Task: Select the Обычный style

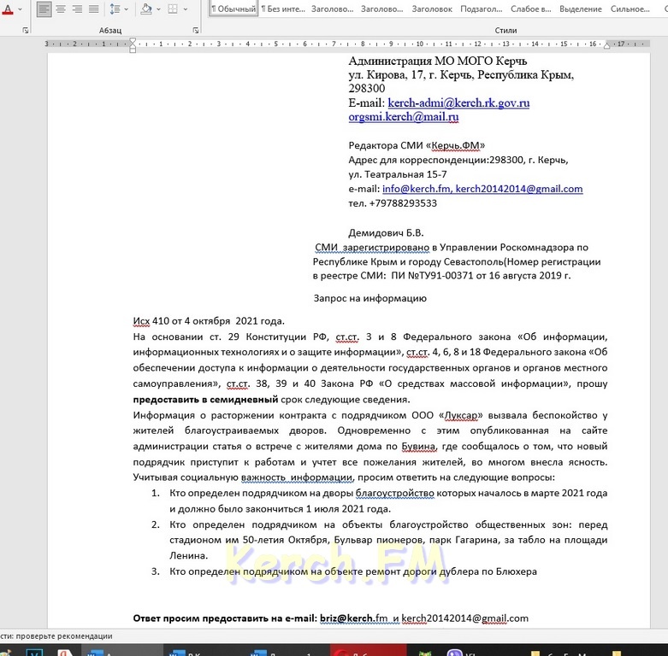Action: coord(234,9)
